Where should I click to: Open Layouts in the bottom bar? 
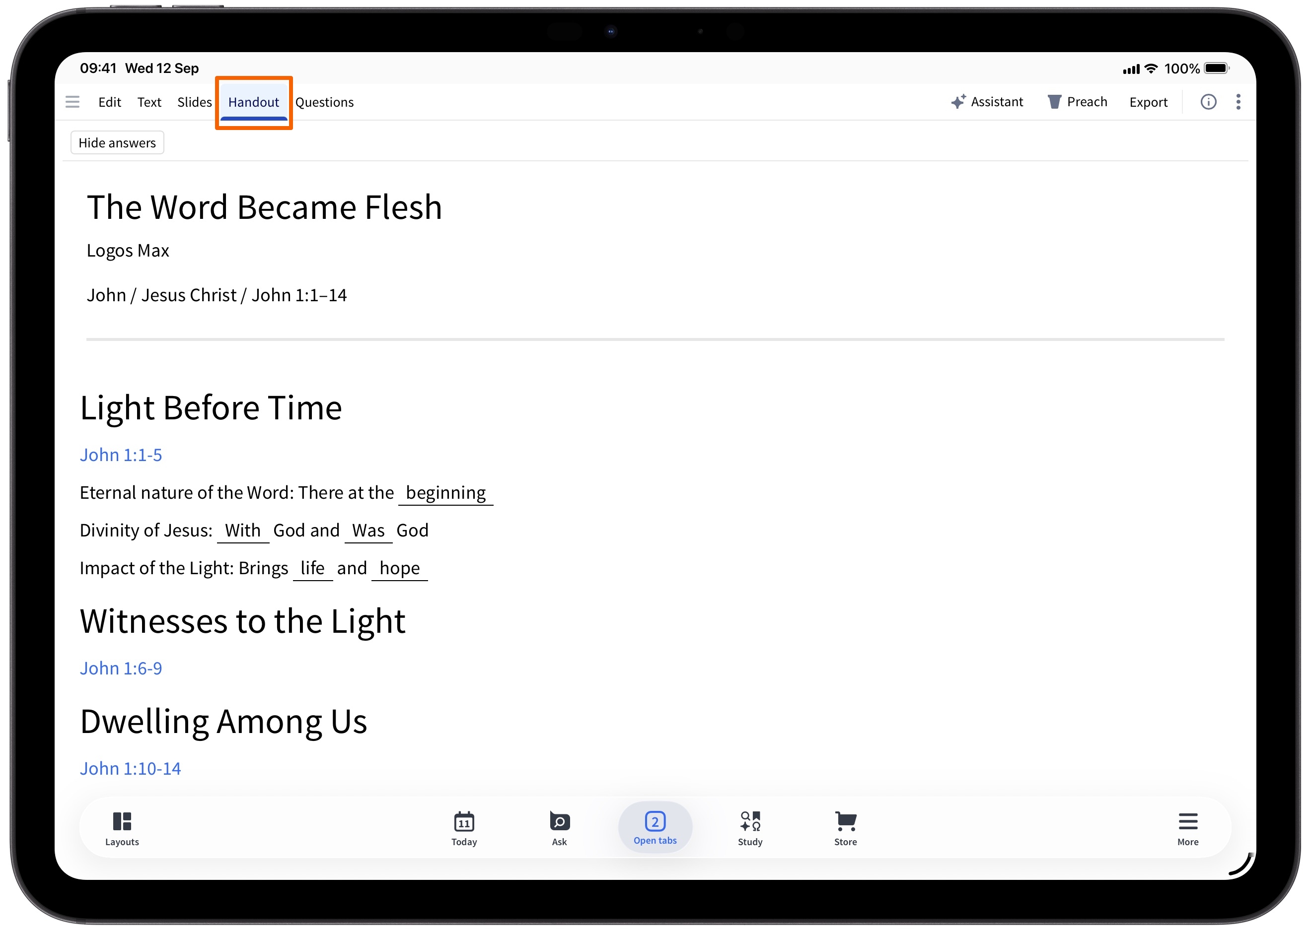(122, 828)
